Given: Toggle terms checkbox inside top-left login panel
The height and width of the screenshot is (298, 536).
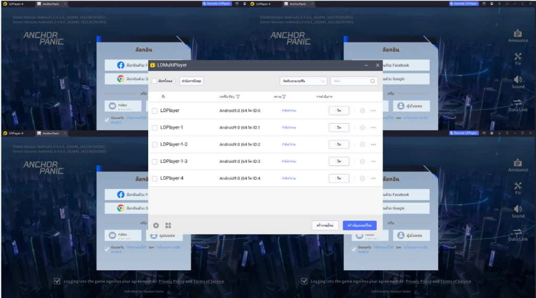Looking at the screenshot, I should tap(107, 120).
